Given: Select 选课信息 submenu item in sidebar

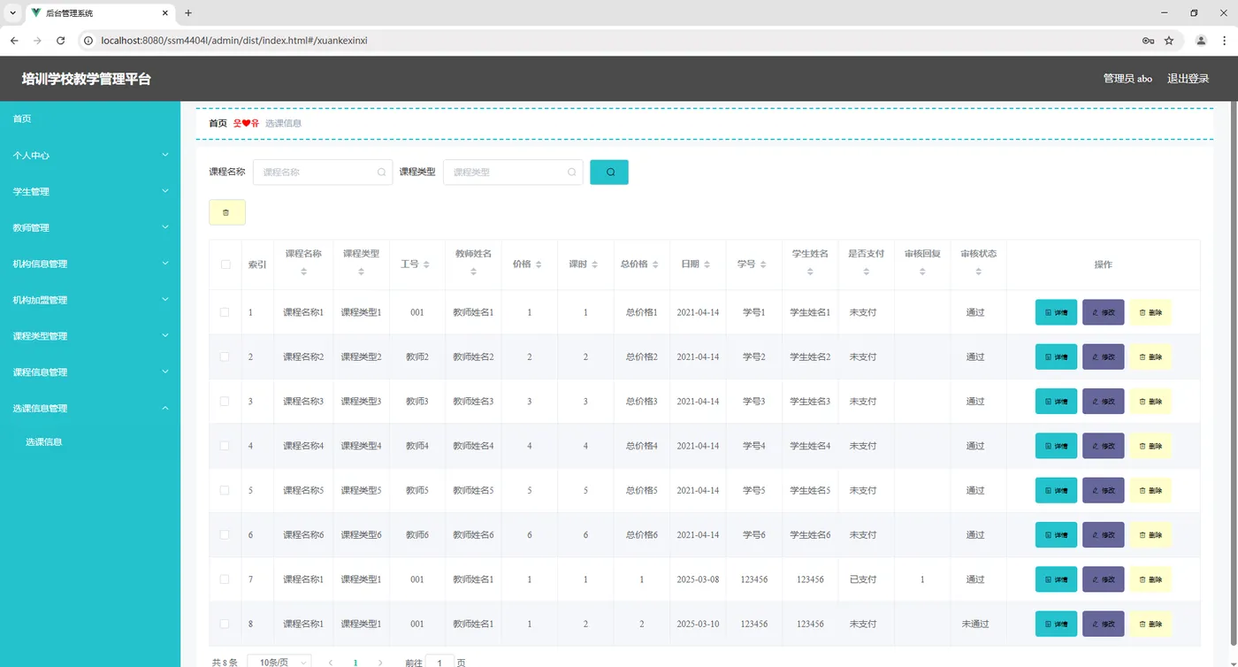Looking at the screenshot, I should pos(90,442).
